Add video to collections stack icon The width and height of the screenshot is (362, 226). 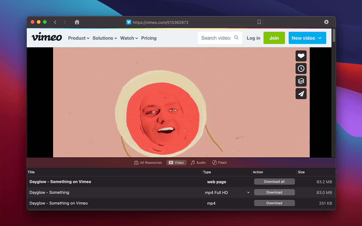[x=301, y=81]
